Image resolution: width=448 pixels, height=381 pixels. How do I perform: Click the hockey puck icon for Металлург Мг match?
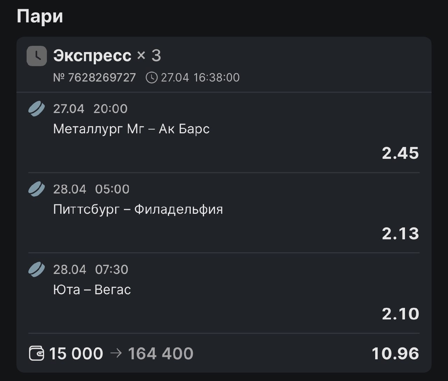(x=36, y=109)
